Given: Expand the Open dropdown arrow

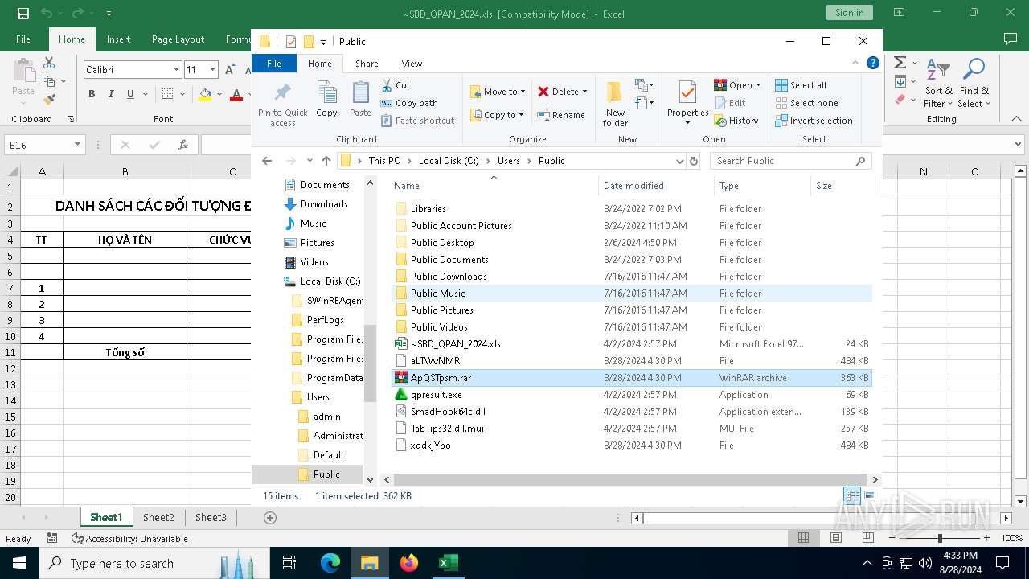Looking at the screenshot, I should click(x=758, y=85).
